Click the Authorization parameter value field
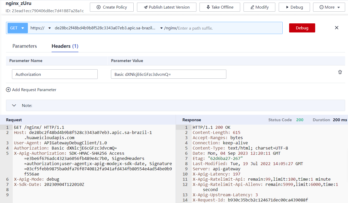 [x=169, y=74]
